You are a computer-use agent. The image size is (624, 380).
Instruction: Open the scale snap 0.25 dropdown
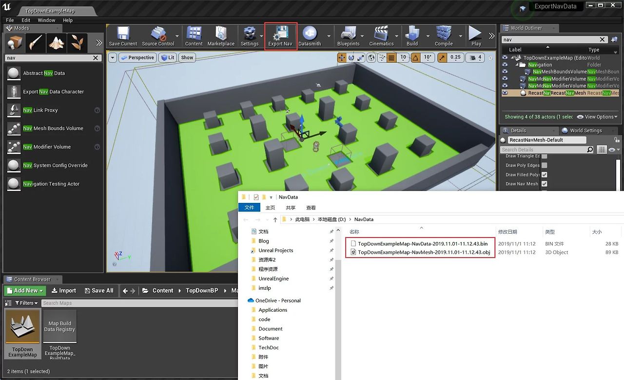[455, 58]
